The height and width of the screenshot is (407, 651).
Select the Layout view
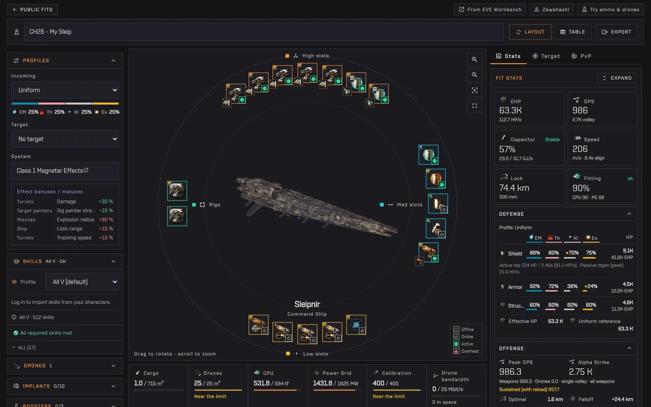click(x=530, y=32)
